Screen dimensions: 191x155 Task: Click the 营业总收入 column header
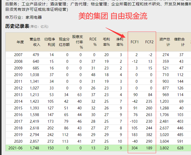[35, 42]
